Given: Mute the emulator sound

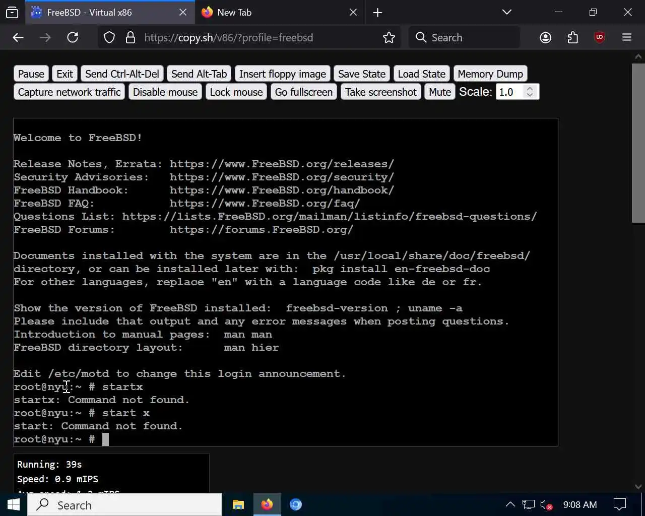Looking at the screenshot, I should pos(440,92).
